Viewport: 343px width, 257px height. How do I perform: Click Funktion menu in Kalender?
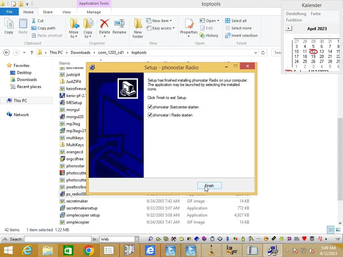pyautogui.click(x=294, y=20)
